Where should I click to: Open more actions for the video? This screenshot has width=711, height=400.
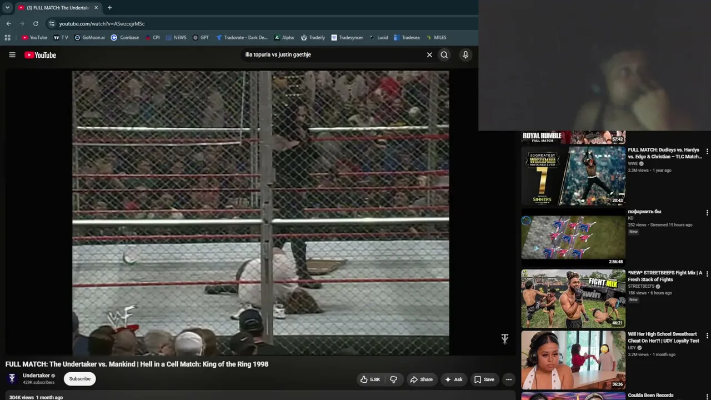[509, 379]
